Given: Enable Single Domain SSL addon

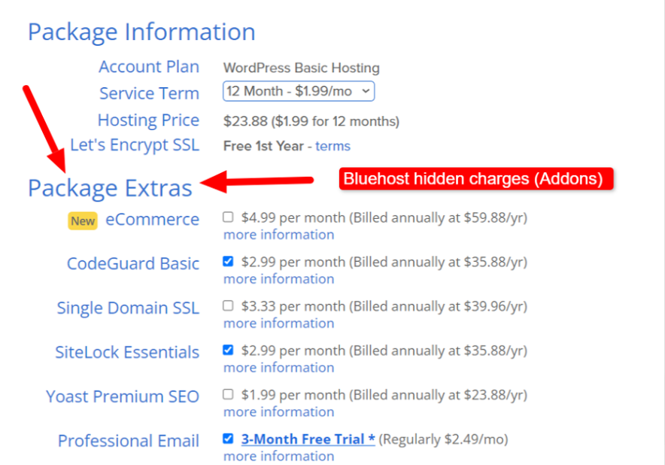Looking at the screenshot, I should (229, 306).
